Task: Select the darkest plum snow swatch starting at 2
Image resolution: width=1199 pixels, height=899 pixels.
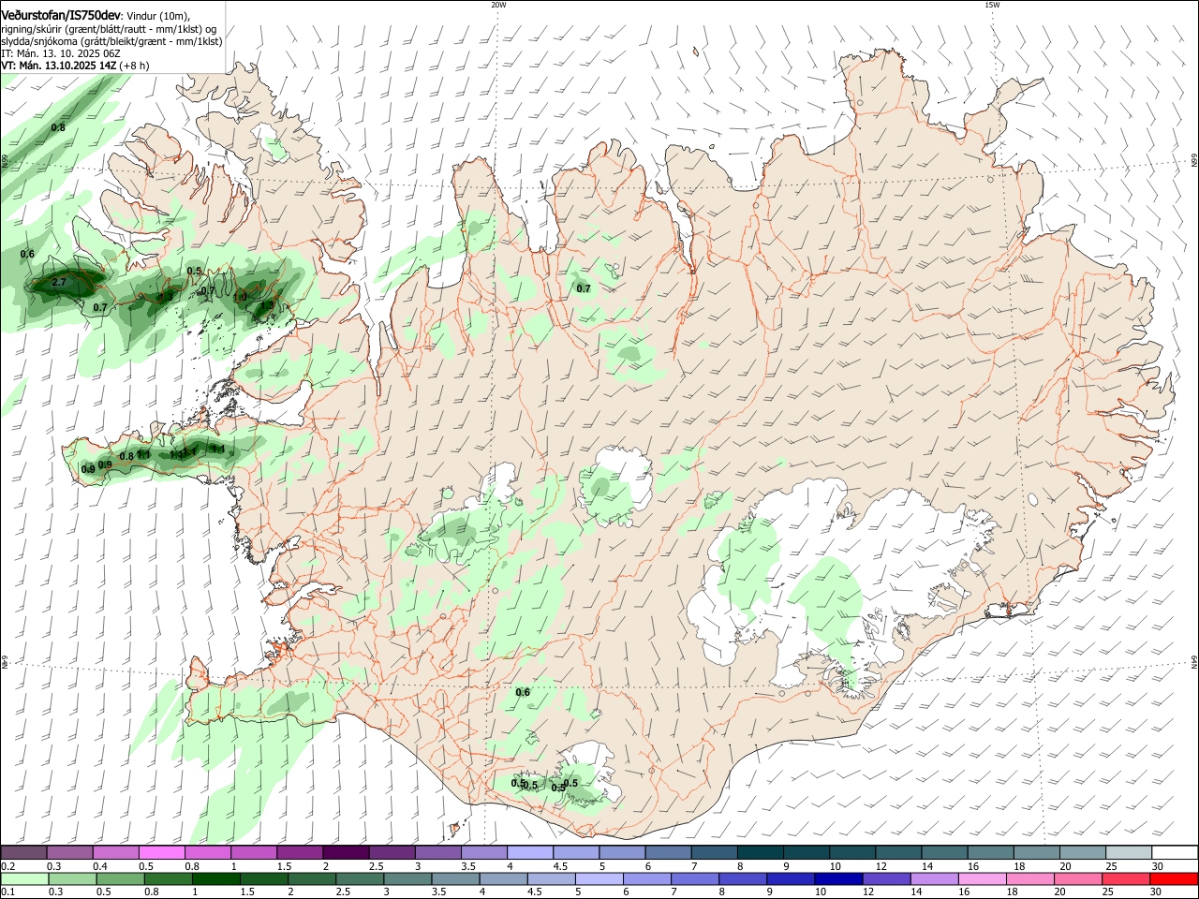Action: [345, 852]
